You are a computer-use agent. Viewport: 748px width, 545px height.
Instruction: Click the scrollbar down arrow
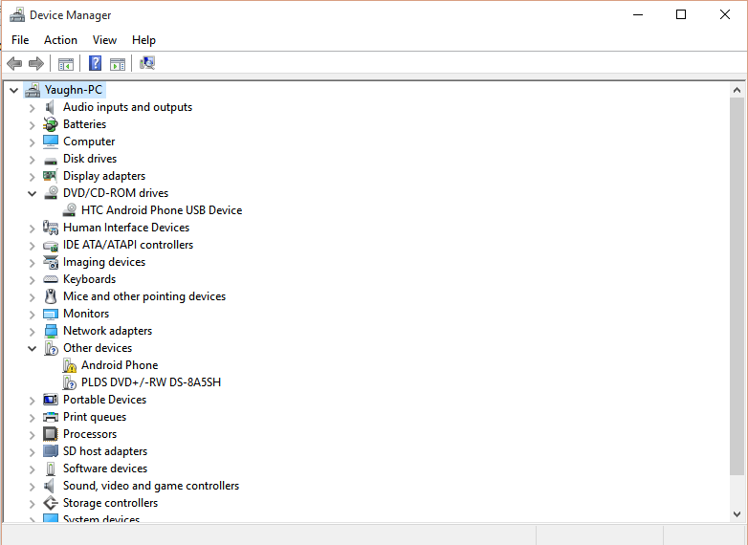point(737,514)
